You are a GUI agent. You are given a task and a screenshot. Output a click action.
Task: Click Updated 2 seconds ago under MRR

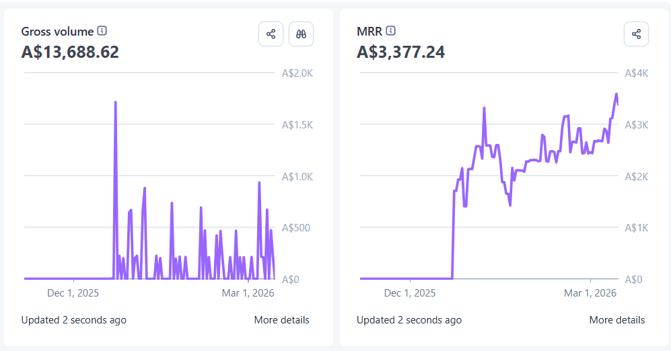tap(409, 320)
